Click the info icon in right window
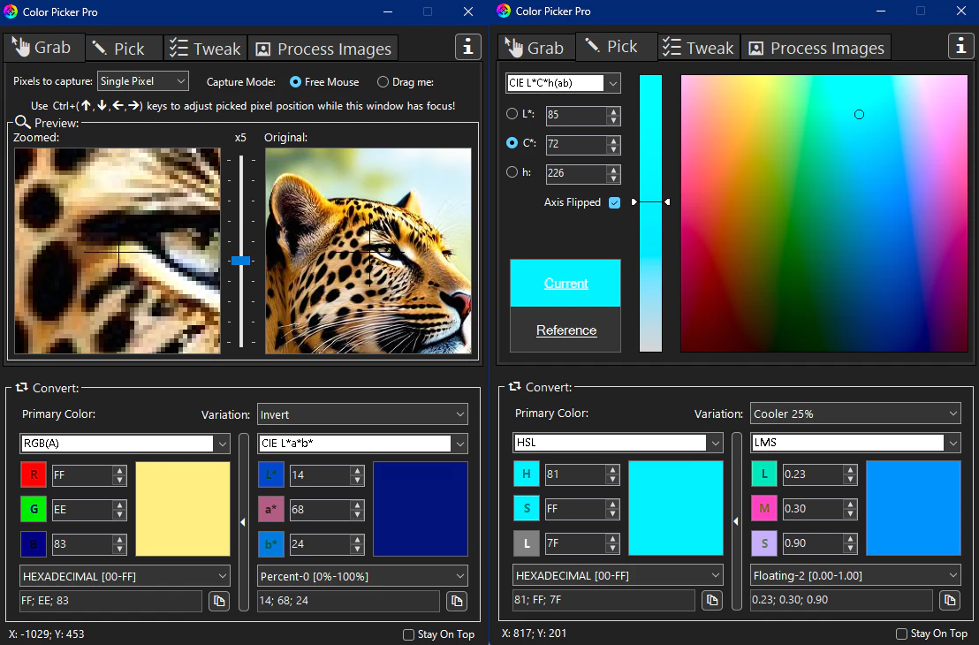Image resolution: width=979 pixels, height=645 pixels. click(960, 46)
